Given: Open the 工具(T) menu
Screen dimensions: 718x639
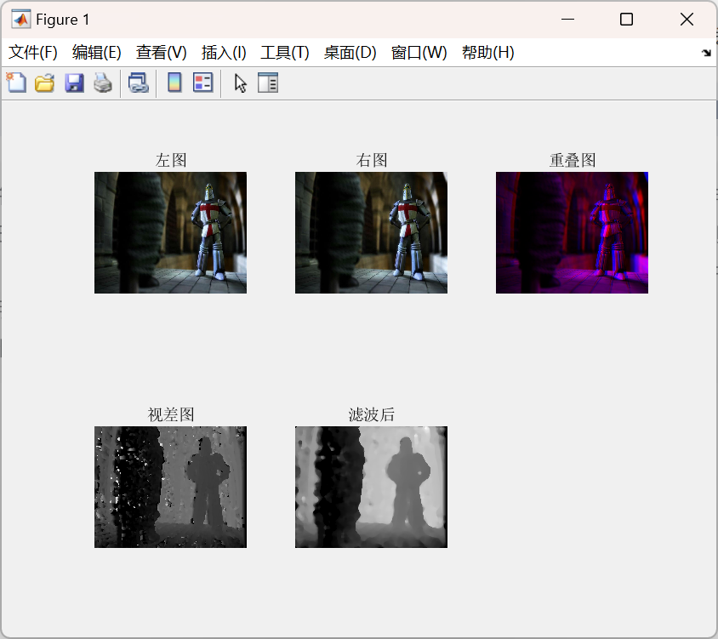Looking at the screenshot, I should point(285,53).
